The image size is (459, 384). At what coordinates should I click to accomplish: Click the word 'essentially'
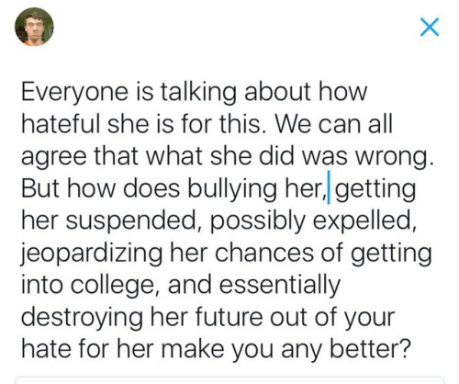(x=279, y=286)
